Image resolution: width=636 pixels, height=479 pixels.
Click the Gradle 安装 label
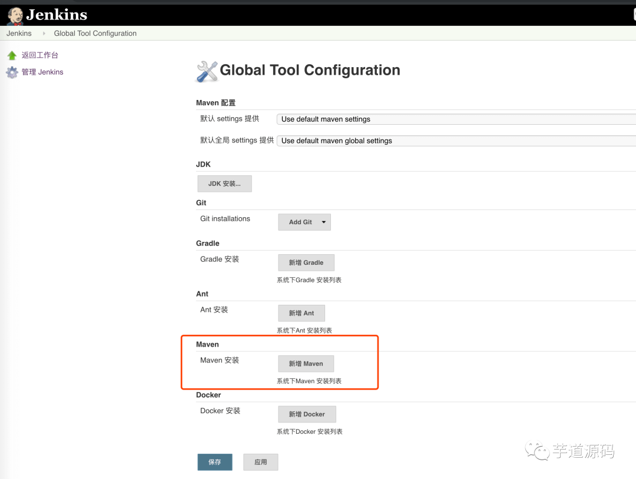220,260
